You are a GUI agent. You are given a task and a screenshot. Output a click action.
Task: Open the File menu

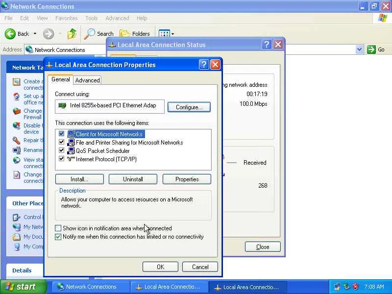pos(8,18)
